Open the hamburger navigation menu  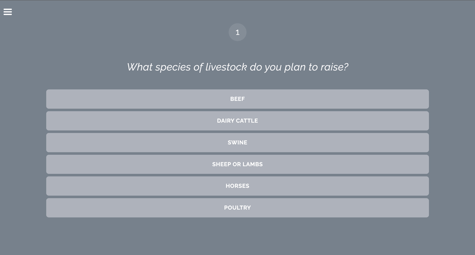click(8, 12)
